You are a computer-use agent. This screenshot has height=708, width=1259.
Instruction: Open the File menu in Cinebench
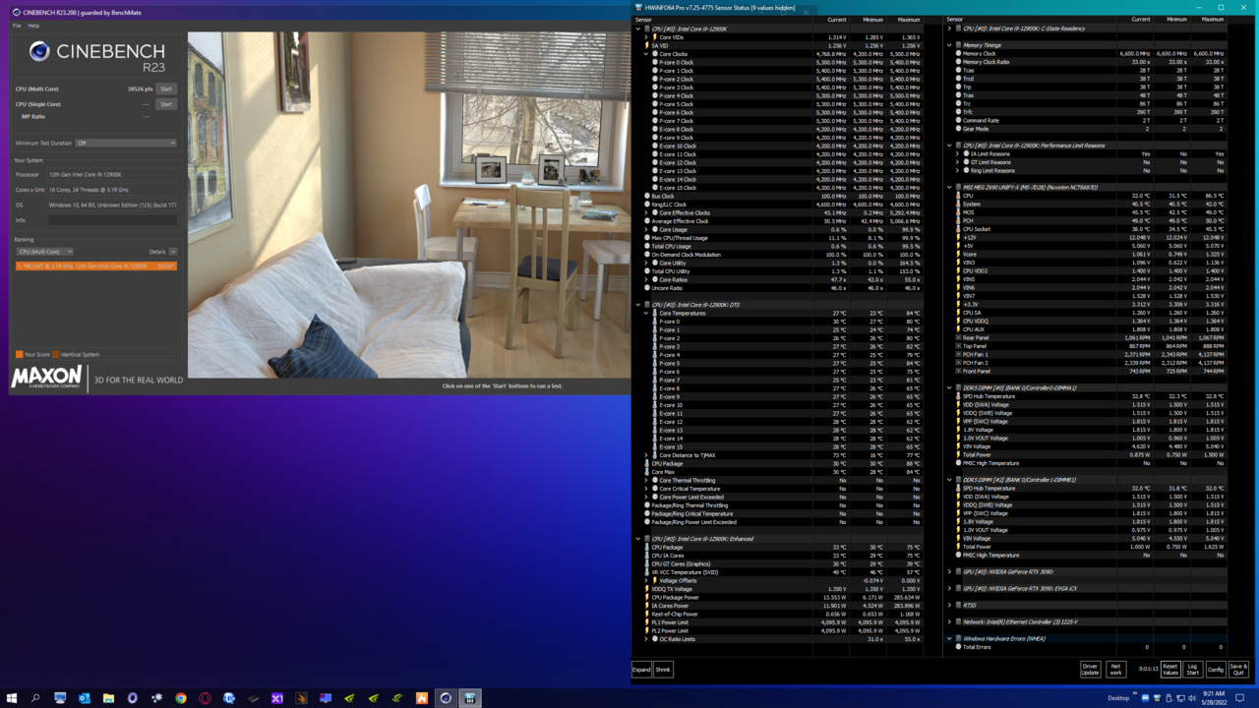(x=17, y=26)
